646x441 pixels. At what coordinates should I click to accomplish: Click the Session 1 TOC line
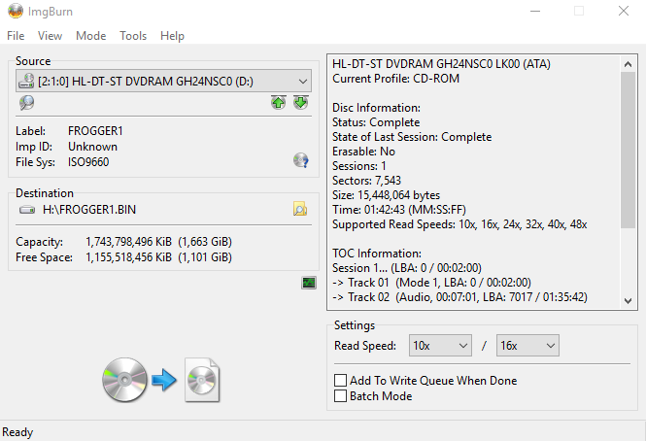tap(407, 268)
